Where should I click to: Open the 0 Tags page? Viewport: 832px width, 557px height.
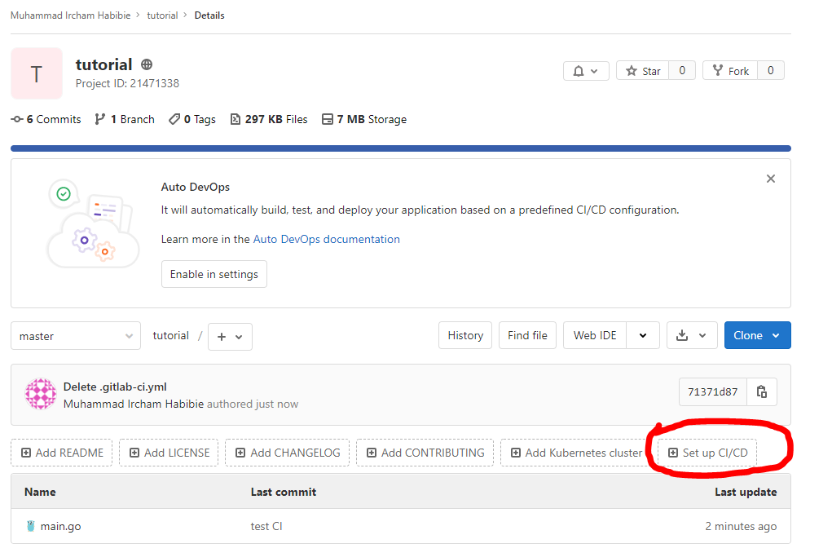click(x=192, y=119)
